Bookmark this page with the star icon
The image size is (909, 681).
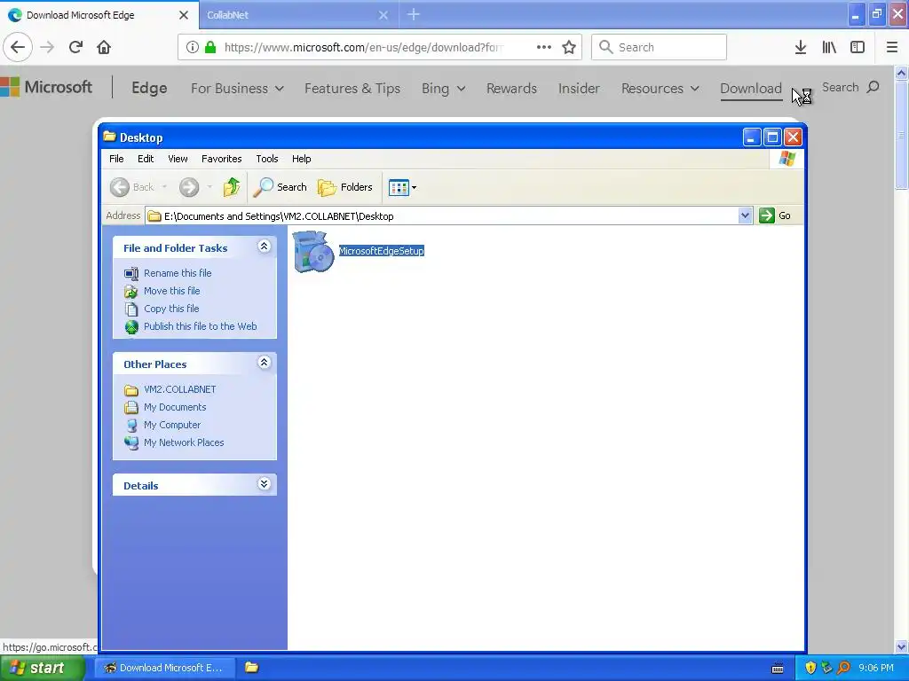click(569, 47)
